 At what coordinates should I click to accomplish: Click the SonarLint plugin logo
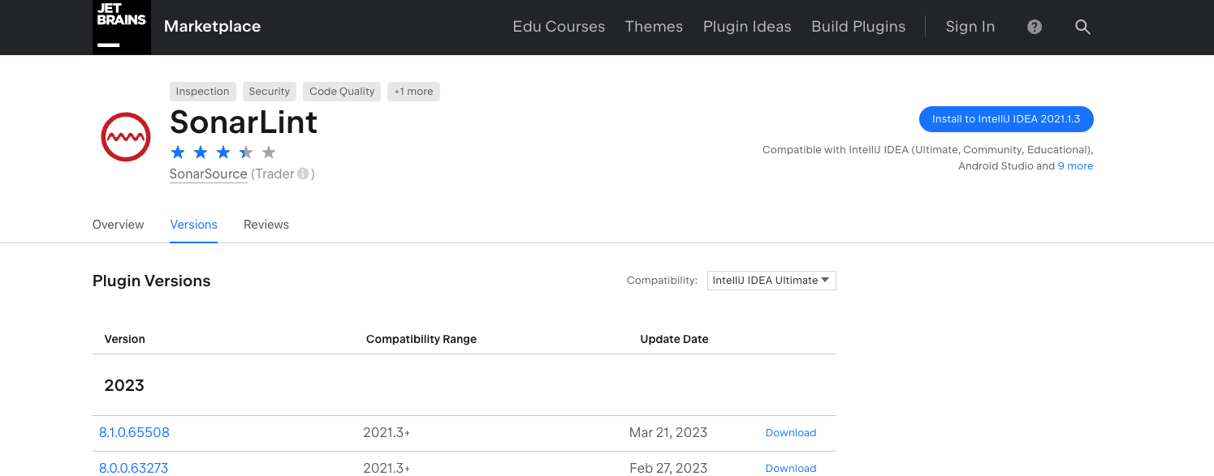pos(126,136)
